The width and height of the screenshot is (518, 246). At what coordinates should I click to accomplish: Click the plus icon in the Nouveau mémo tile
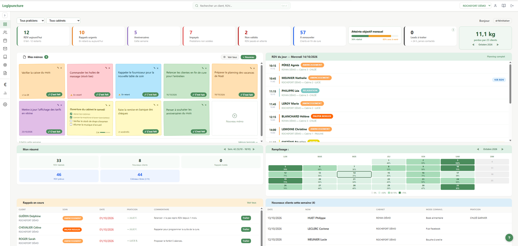pyautogui.click(x=235, y=116)
